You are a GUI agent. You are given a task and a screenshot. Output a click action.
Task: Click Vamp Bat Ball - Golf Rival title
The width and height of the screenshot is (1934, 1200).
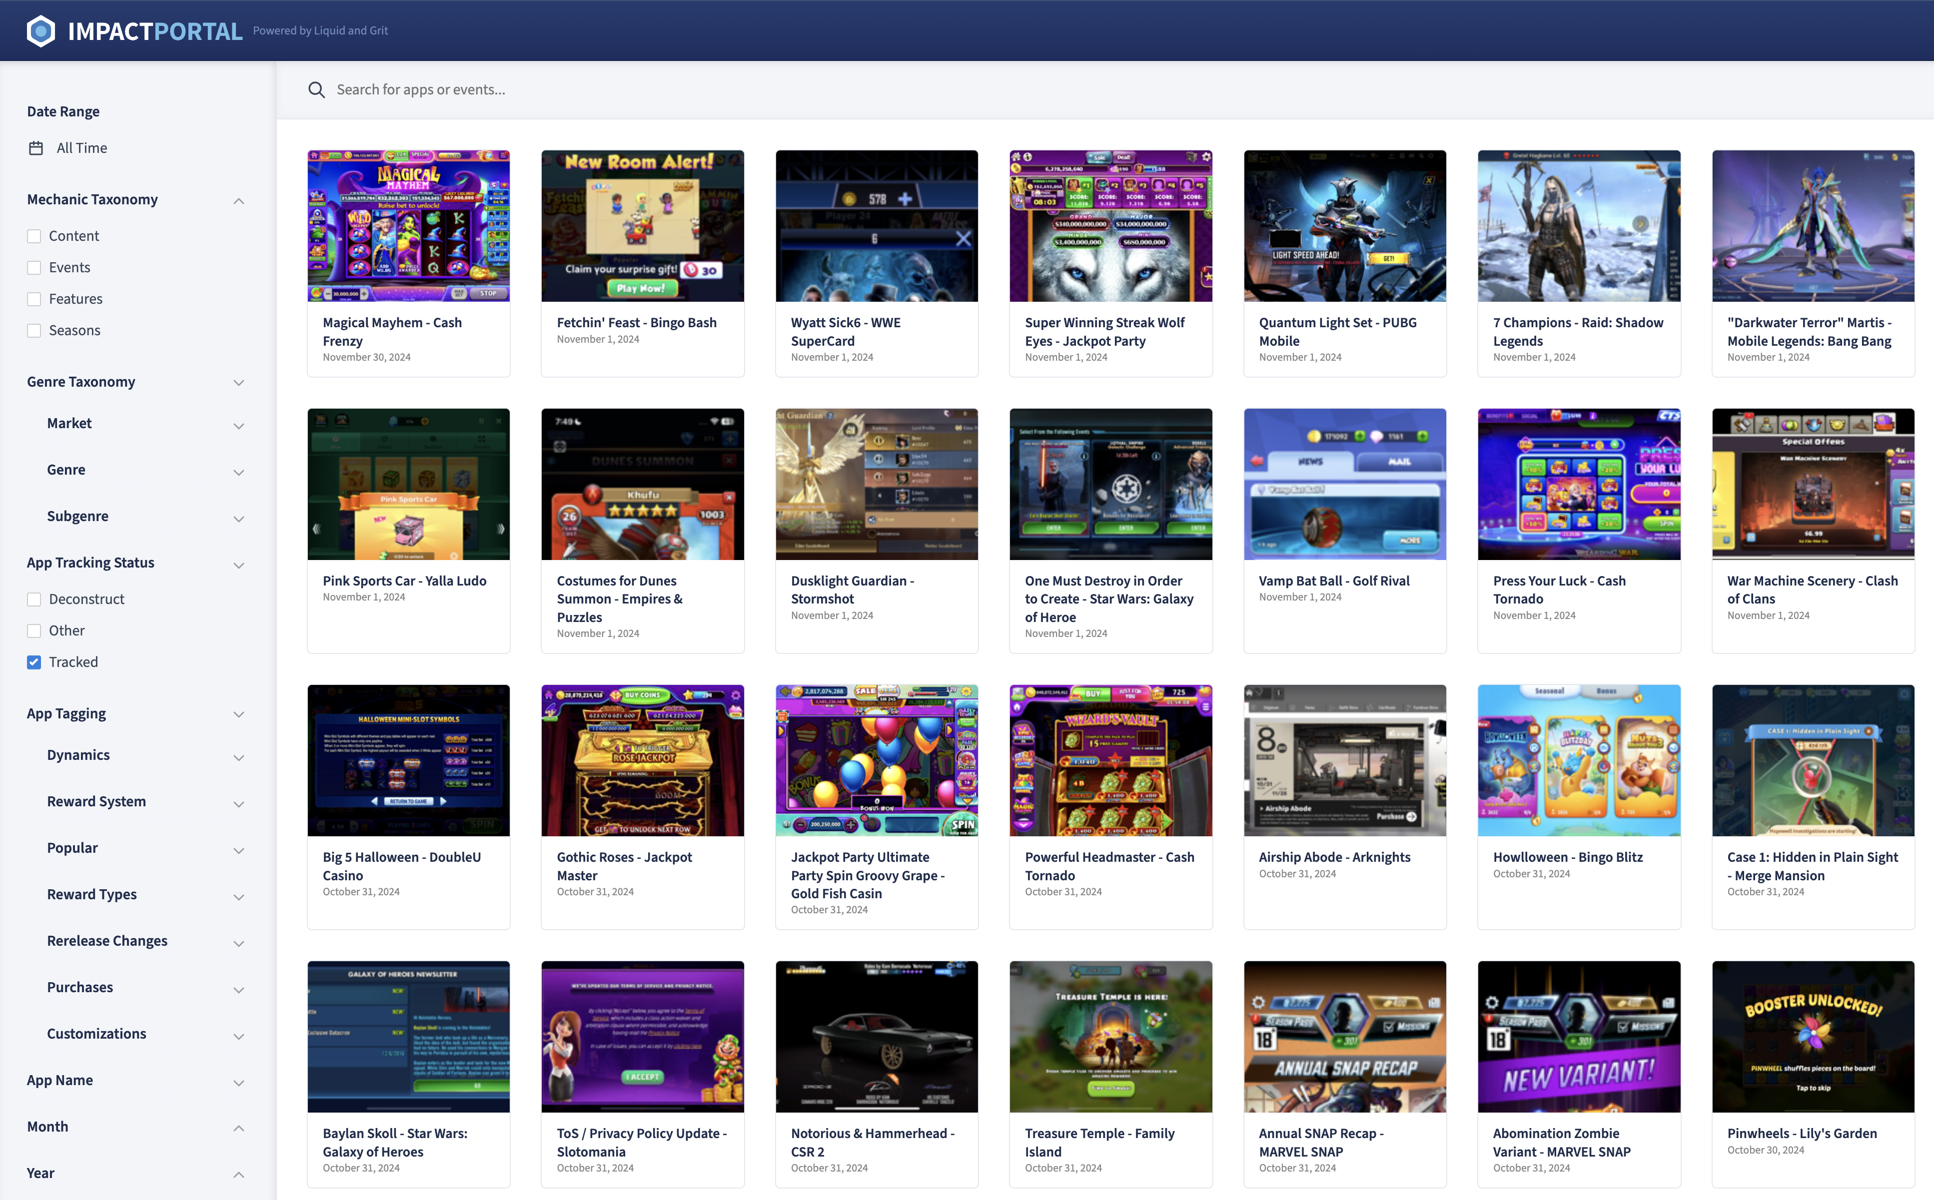(1334, 581)
